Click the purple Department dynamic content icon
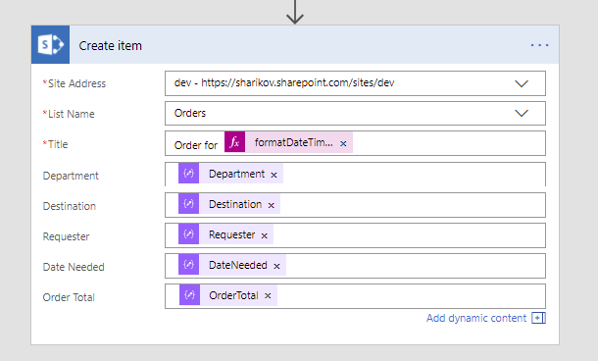 [x=189, y=174]
